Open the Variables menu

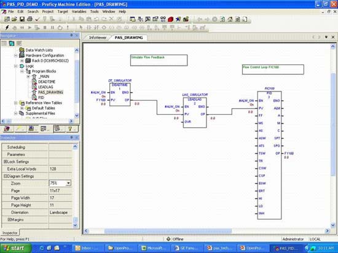point(79,12)
